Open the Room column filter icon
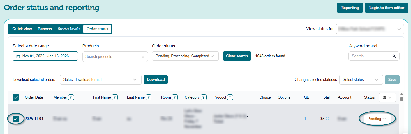411x134 pixels. pyautogui.click(x=175, y=97)
